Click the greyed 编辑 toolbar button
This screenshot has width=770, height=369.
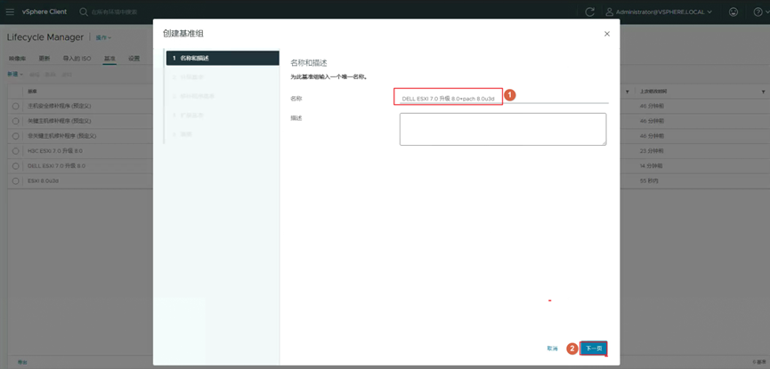point(34,74)
